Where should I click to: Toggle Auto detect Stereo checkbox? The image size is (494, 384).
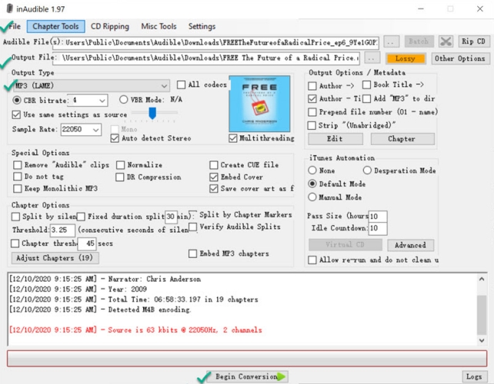click(x=115, y=138)
